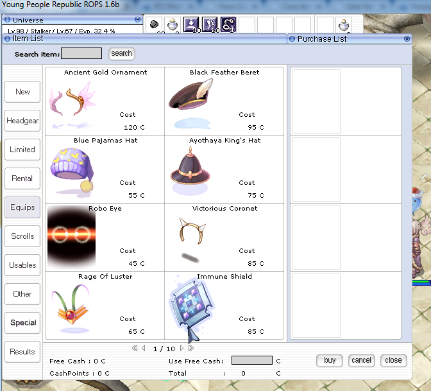
Task: Click the search button
Action: point(121,53)
